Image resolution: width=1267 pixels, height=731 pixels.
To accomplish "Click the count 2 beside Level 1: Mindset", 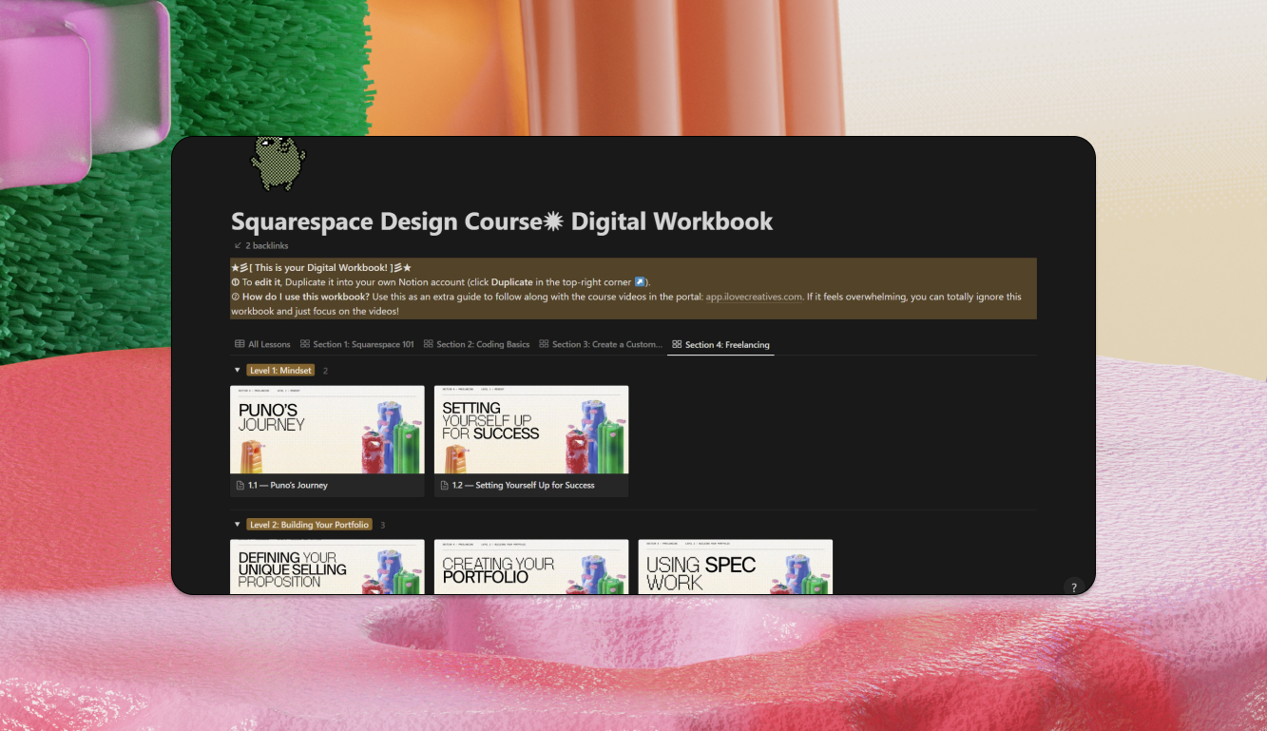I will [325, 371].
